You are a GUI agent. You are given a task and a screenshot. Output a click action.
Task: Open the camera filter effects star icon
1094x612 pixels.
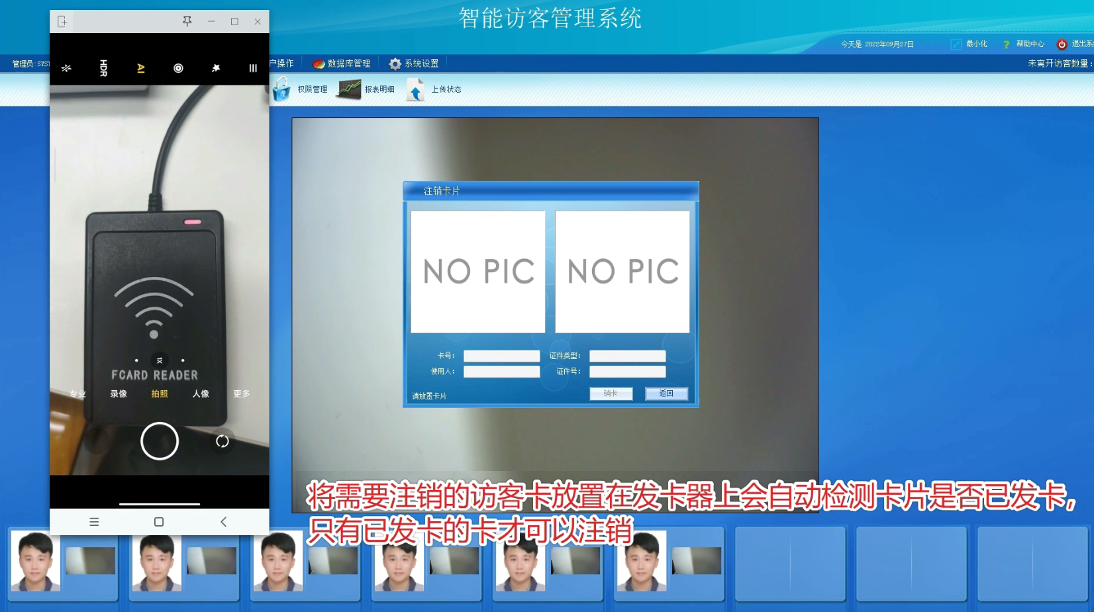[x=216, y=68]
